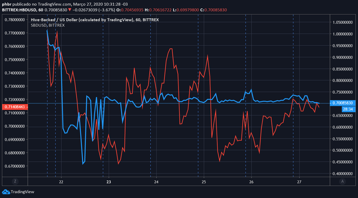Click date 27 on the time axis
The width and height of the screenshot is (358, 198).
coord(299,182)
